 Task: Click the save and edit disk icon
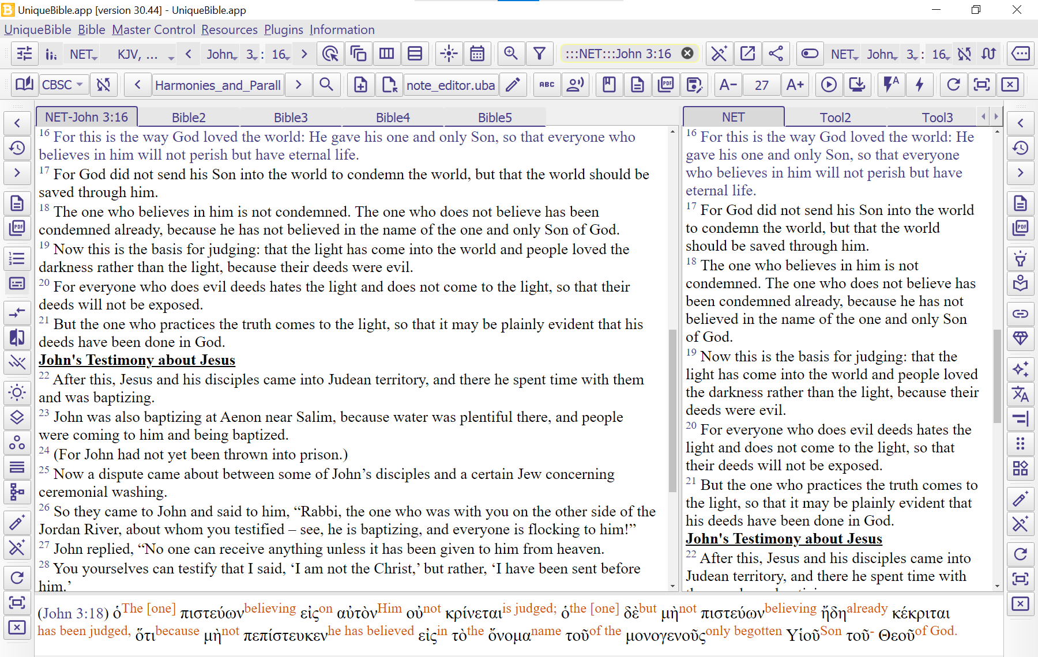[x=694, y=85]
